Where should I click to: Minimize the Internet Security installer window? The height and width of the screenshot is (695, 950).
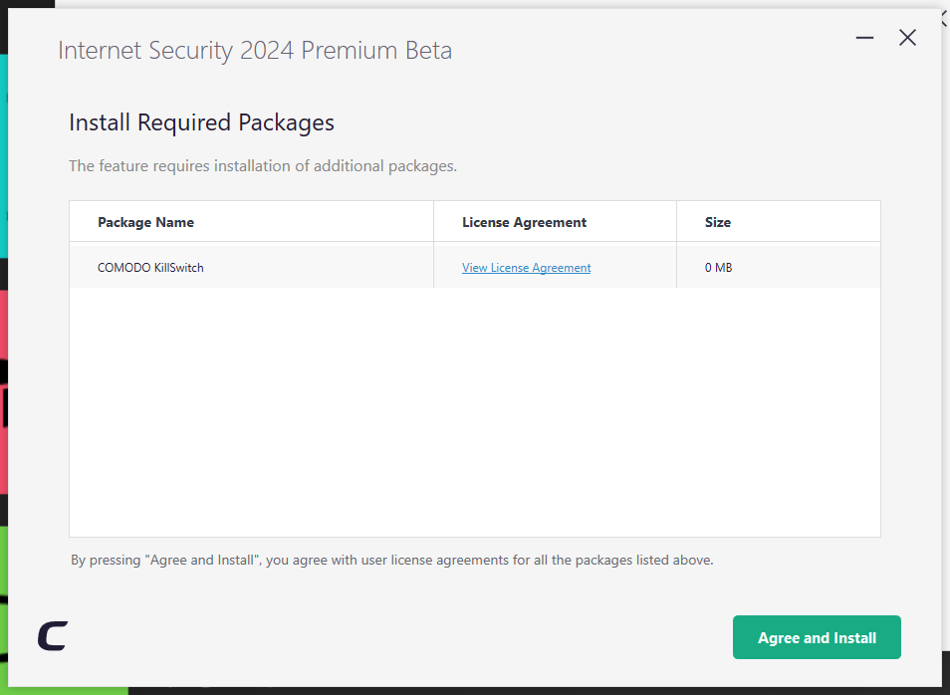pyautogui.click(x=864, y=38)
